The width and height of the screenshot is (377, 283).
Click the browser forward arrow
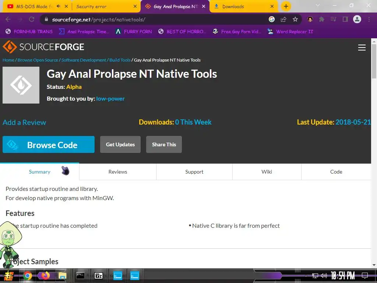pyautogui.click(x=20, y=19)
